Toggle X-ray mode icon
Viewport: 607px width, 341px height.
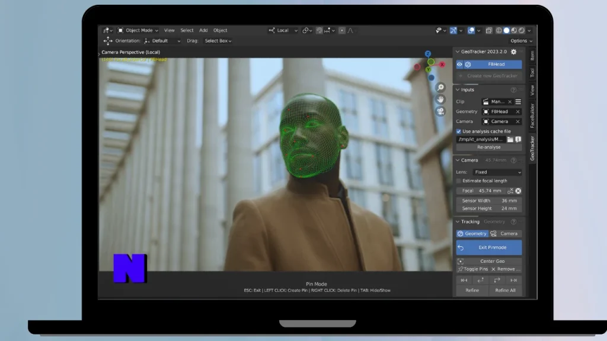pyautogui.click(x=489, y=30)
